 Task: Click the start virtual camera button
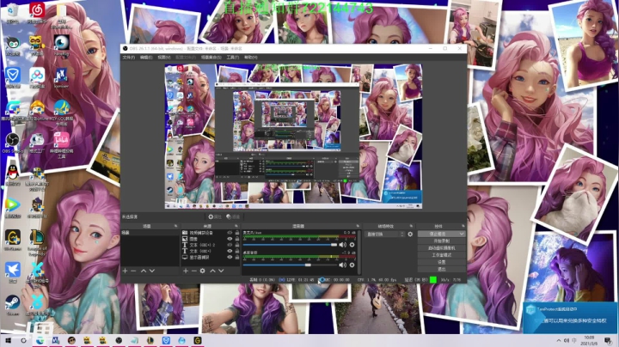pyautogui.click(x=441, y=248)
